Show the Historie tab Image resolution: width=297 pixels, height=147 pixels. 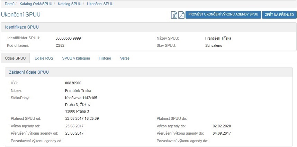click(x=105, y=58)
